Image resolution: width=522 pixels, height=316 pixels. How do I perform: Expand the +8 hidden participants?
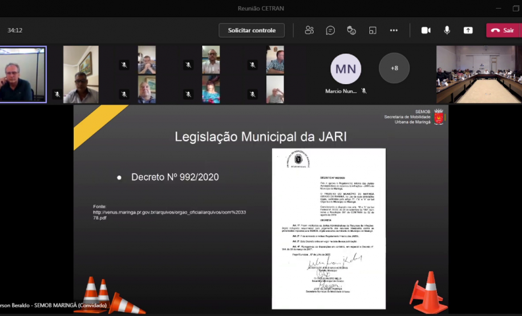click(x=394, y=68)
